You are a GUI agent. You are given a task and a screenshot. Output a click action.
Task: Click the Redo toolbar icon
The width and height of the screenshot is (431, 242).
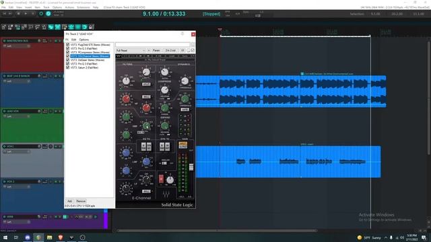38,27
